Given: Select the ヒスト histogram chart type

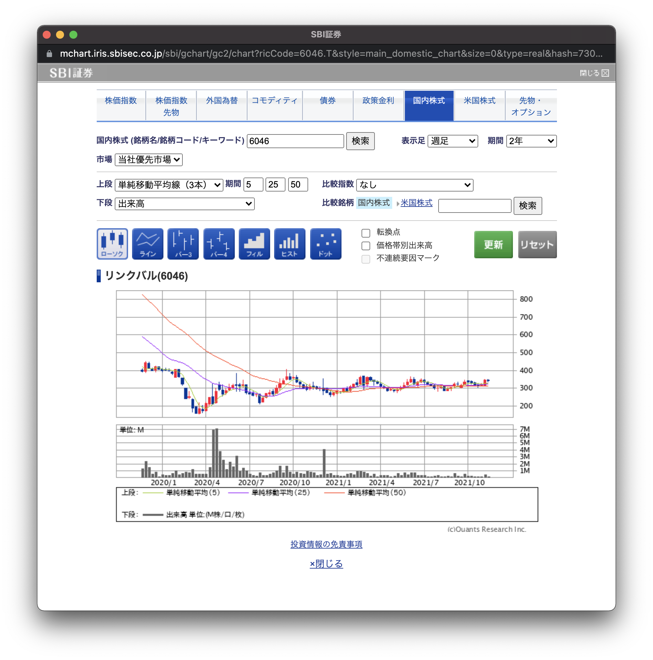Looking at the screenshot, I should pyautogui.click(x=289, y=244).
